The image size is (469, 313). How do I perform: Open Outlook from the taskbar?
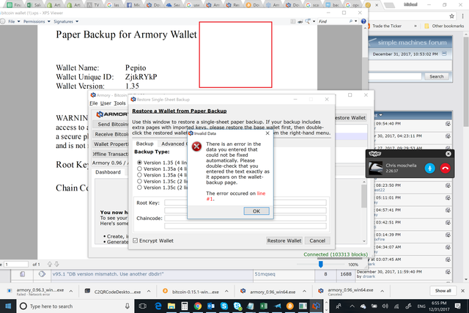[x=211, y=306]
